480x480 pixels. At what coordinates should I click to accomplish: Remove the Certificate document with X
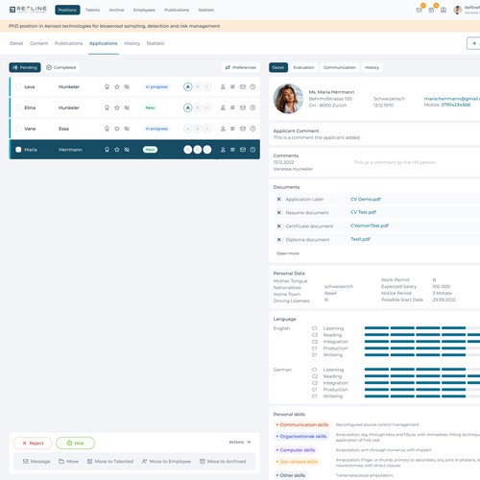278,226
